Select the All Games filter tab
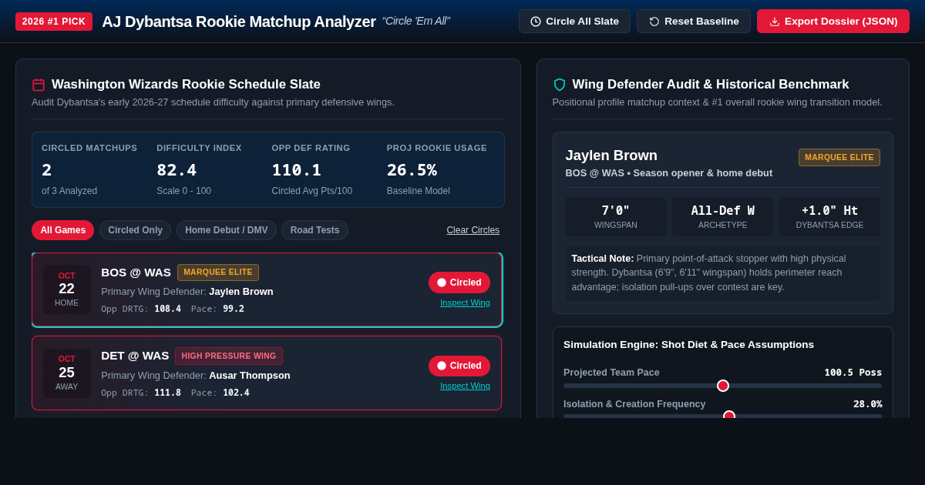The height and width of the screenshot is (485, 925). click(x=62, y=230)
